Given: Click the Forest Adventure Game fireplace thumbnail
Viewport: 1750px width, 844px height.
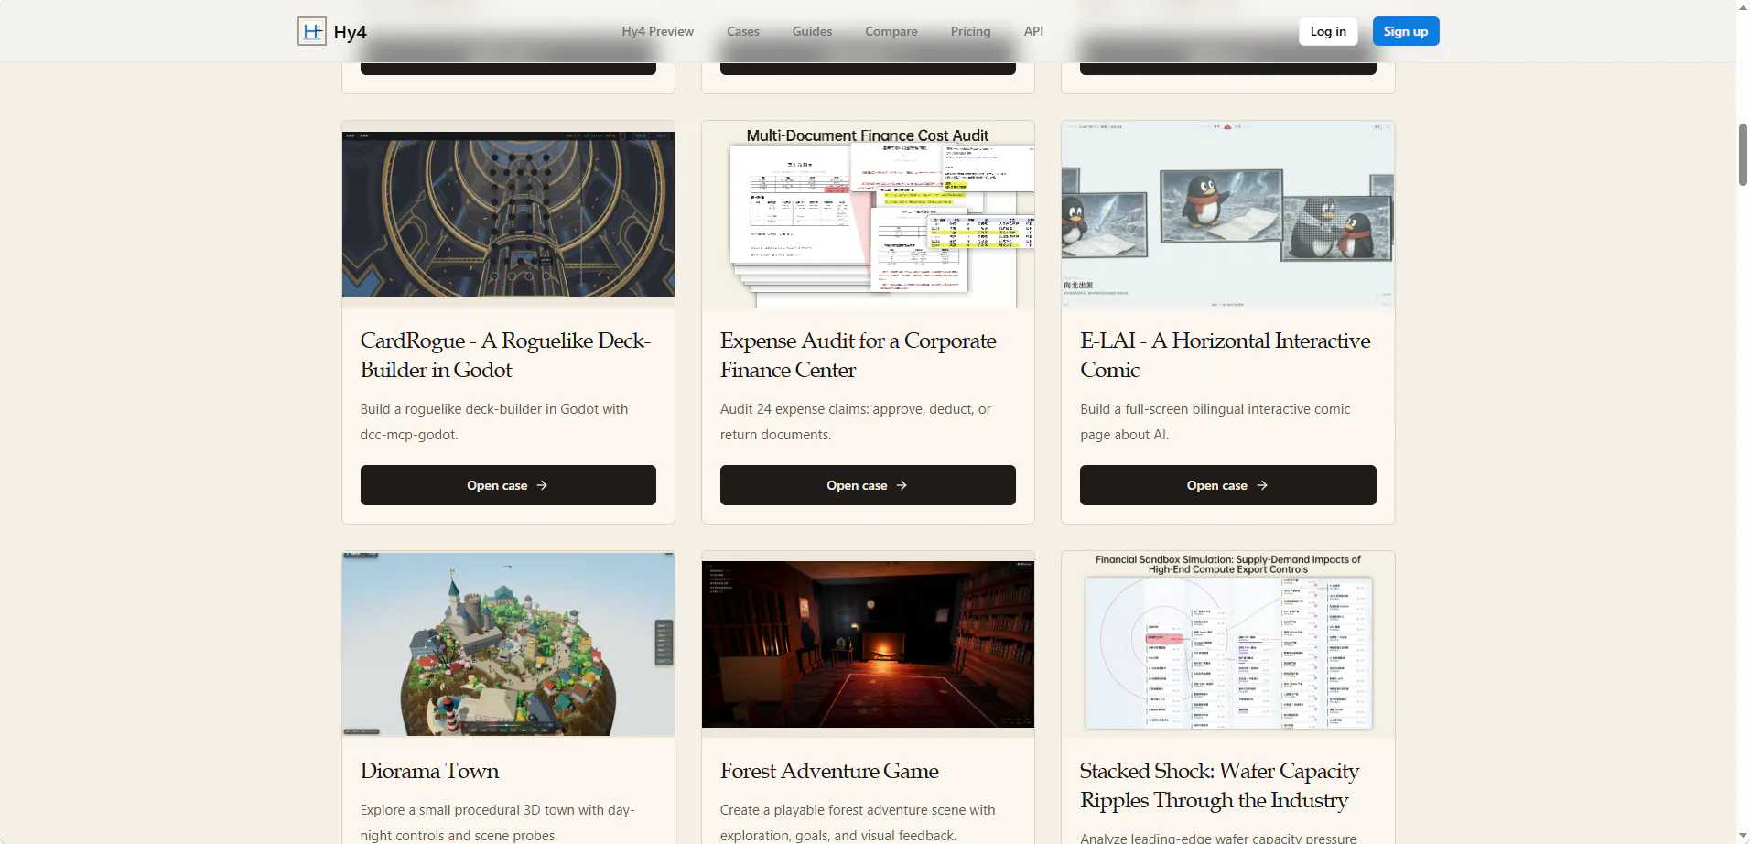Looking at the screenshot, I should (868, 644).
